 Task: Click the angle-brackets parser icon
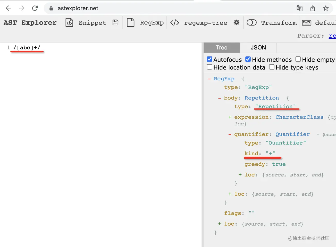[174, 23]
